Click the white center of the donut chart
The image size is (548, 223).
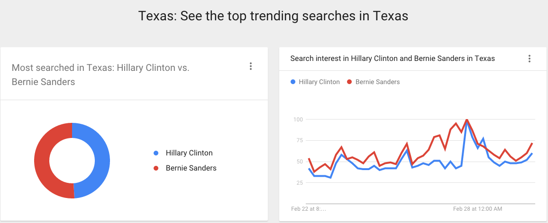(x=72, y=161)
